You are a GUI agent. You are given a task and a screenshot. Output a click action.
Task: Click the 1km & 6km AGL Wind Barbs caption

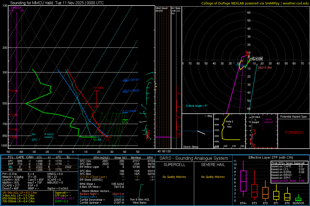139,201
